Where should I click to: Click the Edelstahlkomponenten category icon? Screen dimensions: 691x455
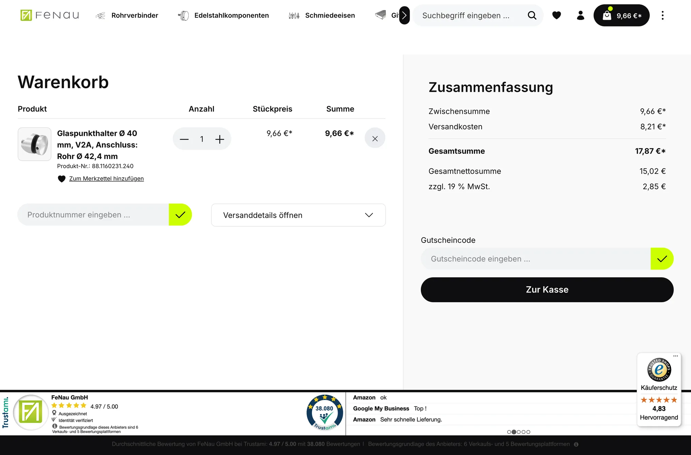pyautogui.click(x=183, y=16)
